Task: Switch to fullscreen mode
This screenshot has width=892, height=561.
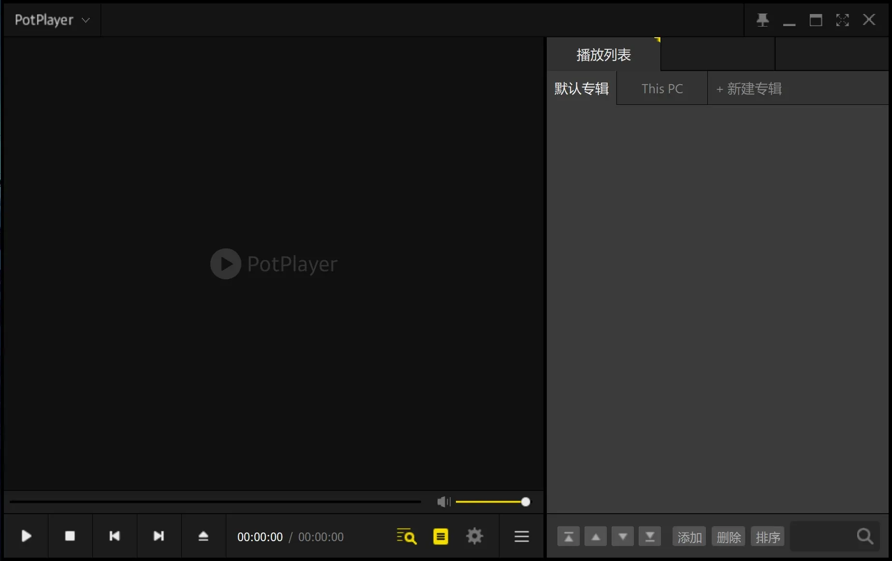Action: tap(842, 20)
